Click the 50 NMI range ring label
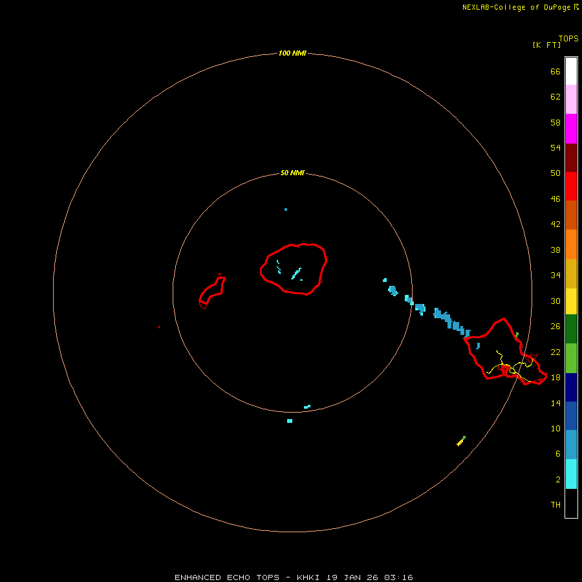 [292, 173]
